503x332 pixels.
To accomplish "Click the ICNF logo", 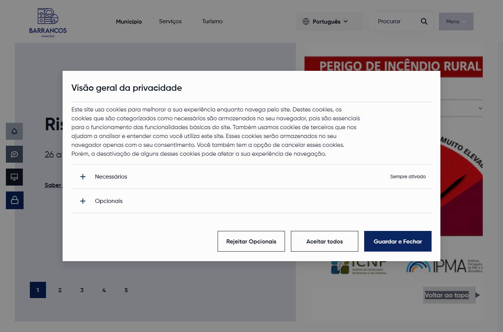I will 359,267.
